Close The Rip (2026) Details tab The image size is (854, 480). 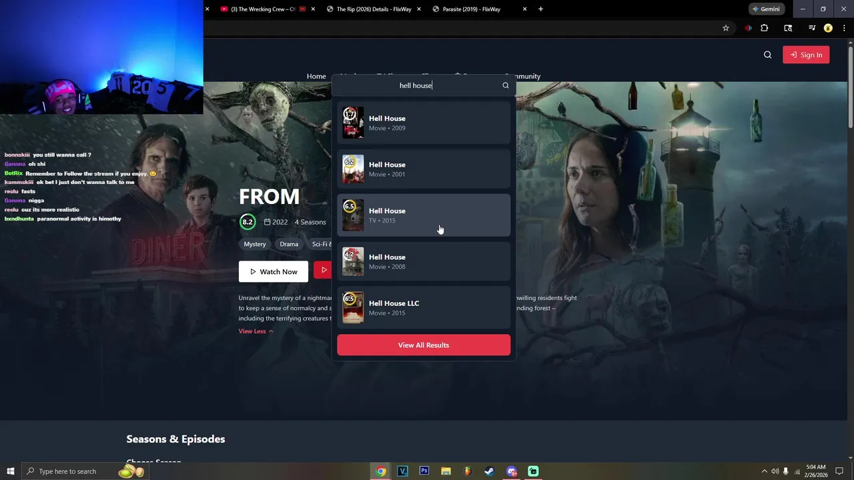tap(418, 9)
